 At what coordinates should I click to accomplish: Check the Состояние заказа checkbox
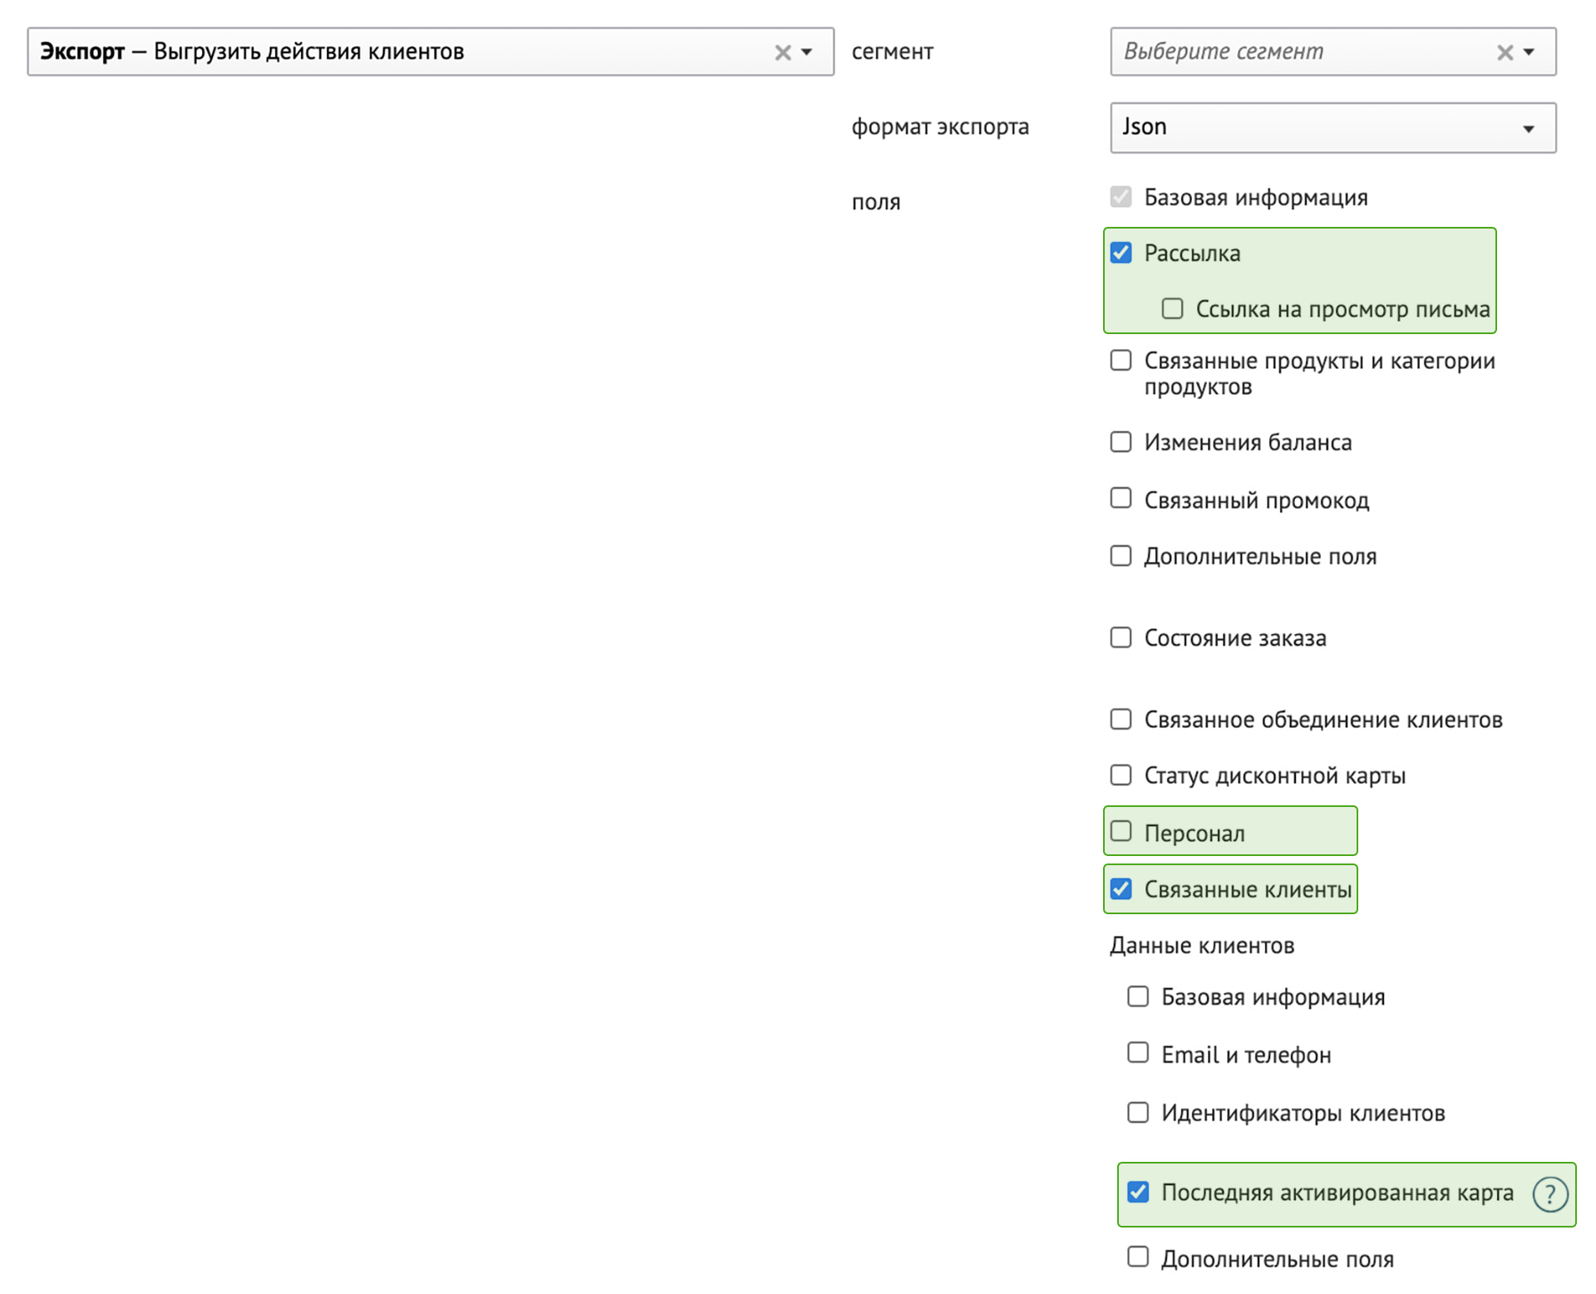click(x=1121, y=637)
